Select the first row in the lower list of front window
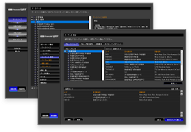This screenshot has height=132, width=191. 122,95
